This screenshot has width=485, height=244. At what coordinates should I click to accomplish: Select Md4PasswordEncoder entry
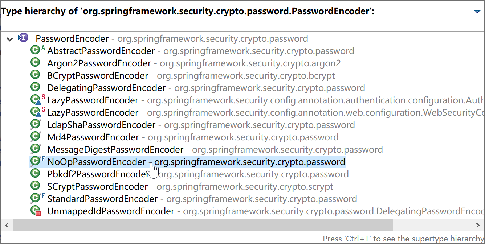pos(93,137)
